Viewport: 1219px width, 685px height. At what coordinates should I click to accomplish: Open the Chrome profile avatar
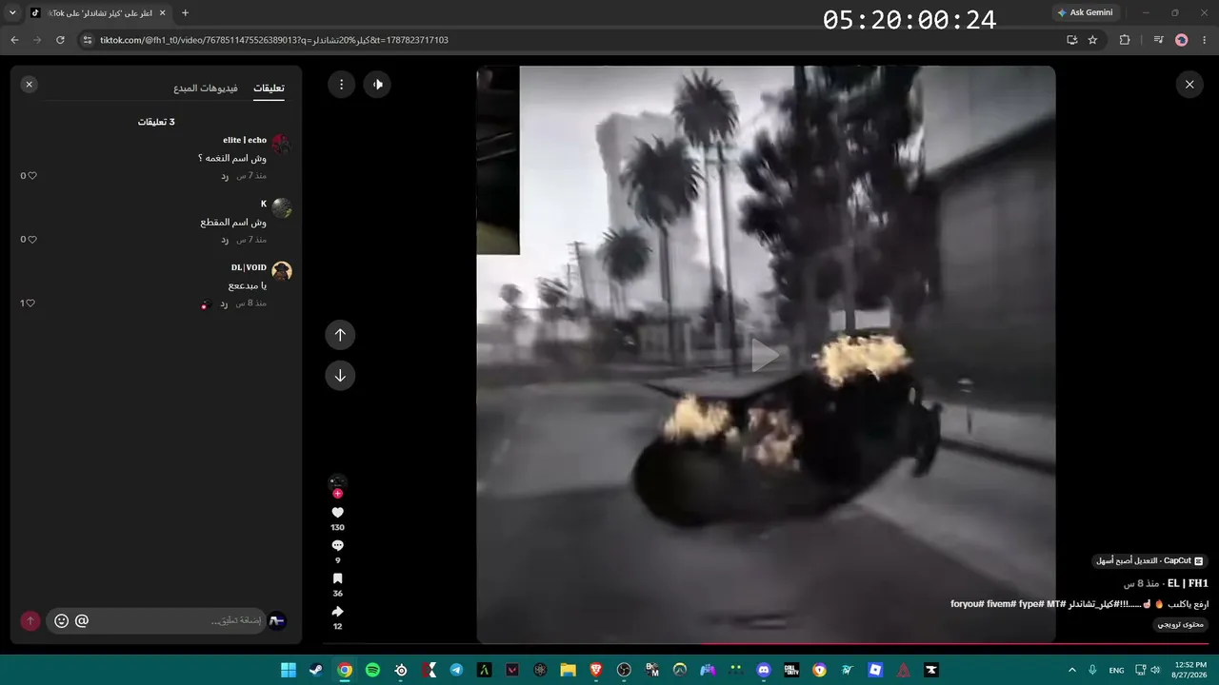pyautogui.click(x=1182, y=40)
